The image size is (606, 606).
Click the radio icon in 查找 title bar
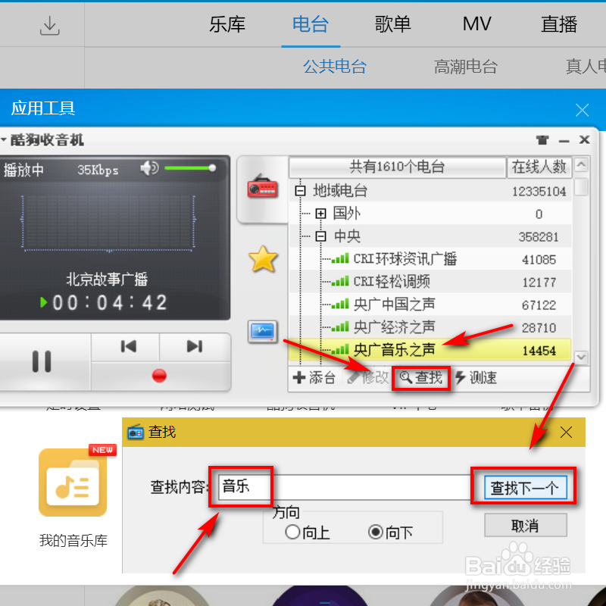coord(136,432)
